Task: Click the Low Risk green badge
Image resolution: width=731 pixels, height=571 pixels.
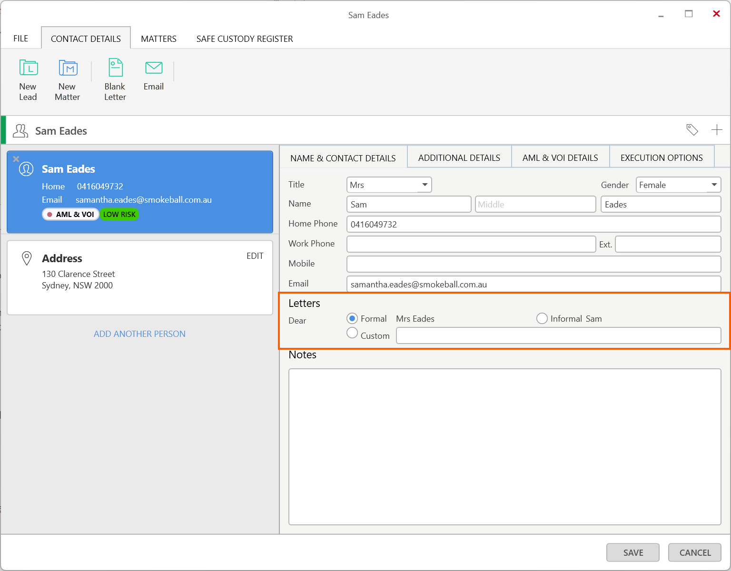Action: [x=119, y=215]
